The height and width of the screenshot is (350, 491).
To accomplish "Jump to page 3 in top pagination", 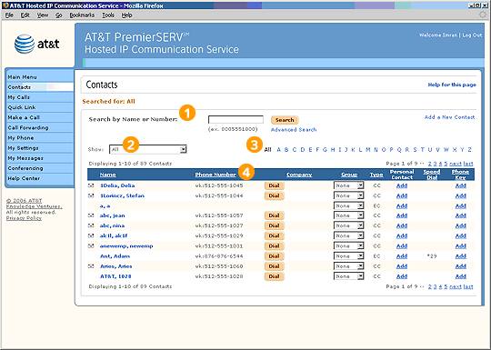I will pyautogui.click(x=436, y=164).
